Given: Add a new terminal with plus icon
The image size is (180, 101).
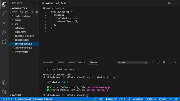Looking at the screenshot, I should [152, 62].
